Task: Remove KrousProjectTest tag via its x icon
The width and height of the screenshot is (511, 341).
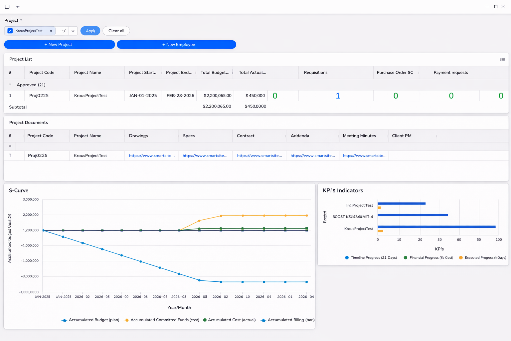Action: tap(51, 31)
